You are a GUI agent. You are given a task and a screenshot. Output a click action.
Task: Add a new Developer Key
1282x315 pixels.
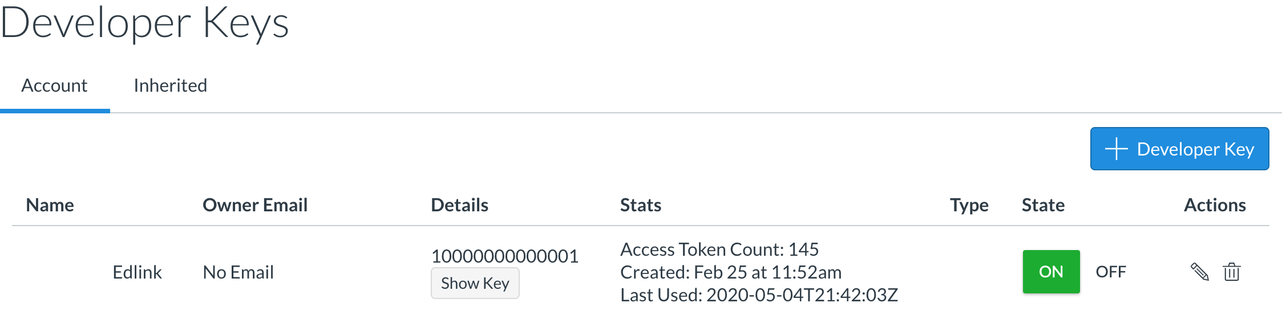tap(1179, 149)
